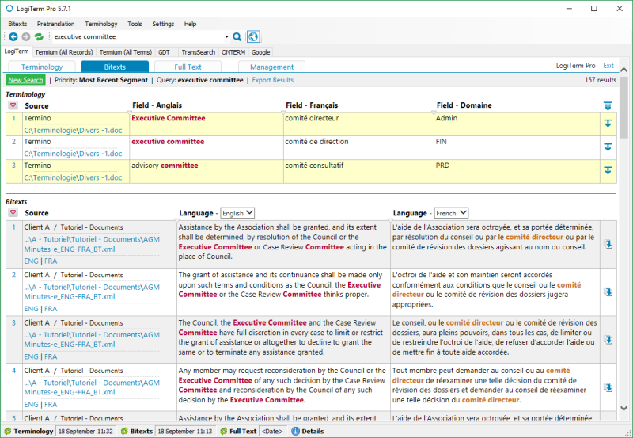Open the Pretranslation menu

pos(55,24)
